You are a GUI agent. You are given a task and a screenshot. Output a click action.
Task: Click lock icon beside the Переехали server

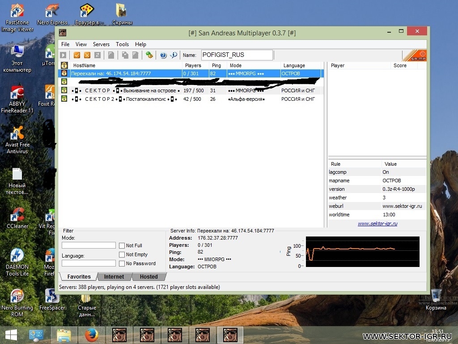pos(64,73)
